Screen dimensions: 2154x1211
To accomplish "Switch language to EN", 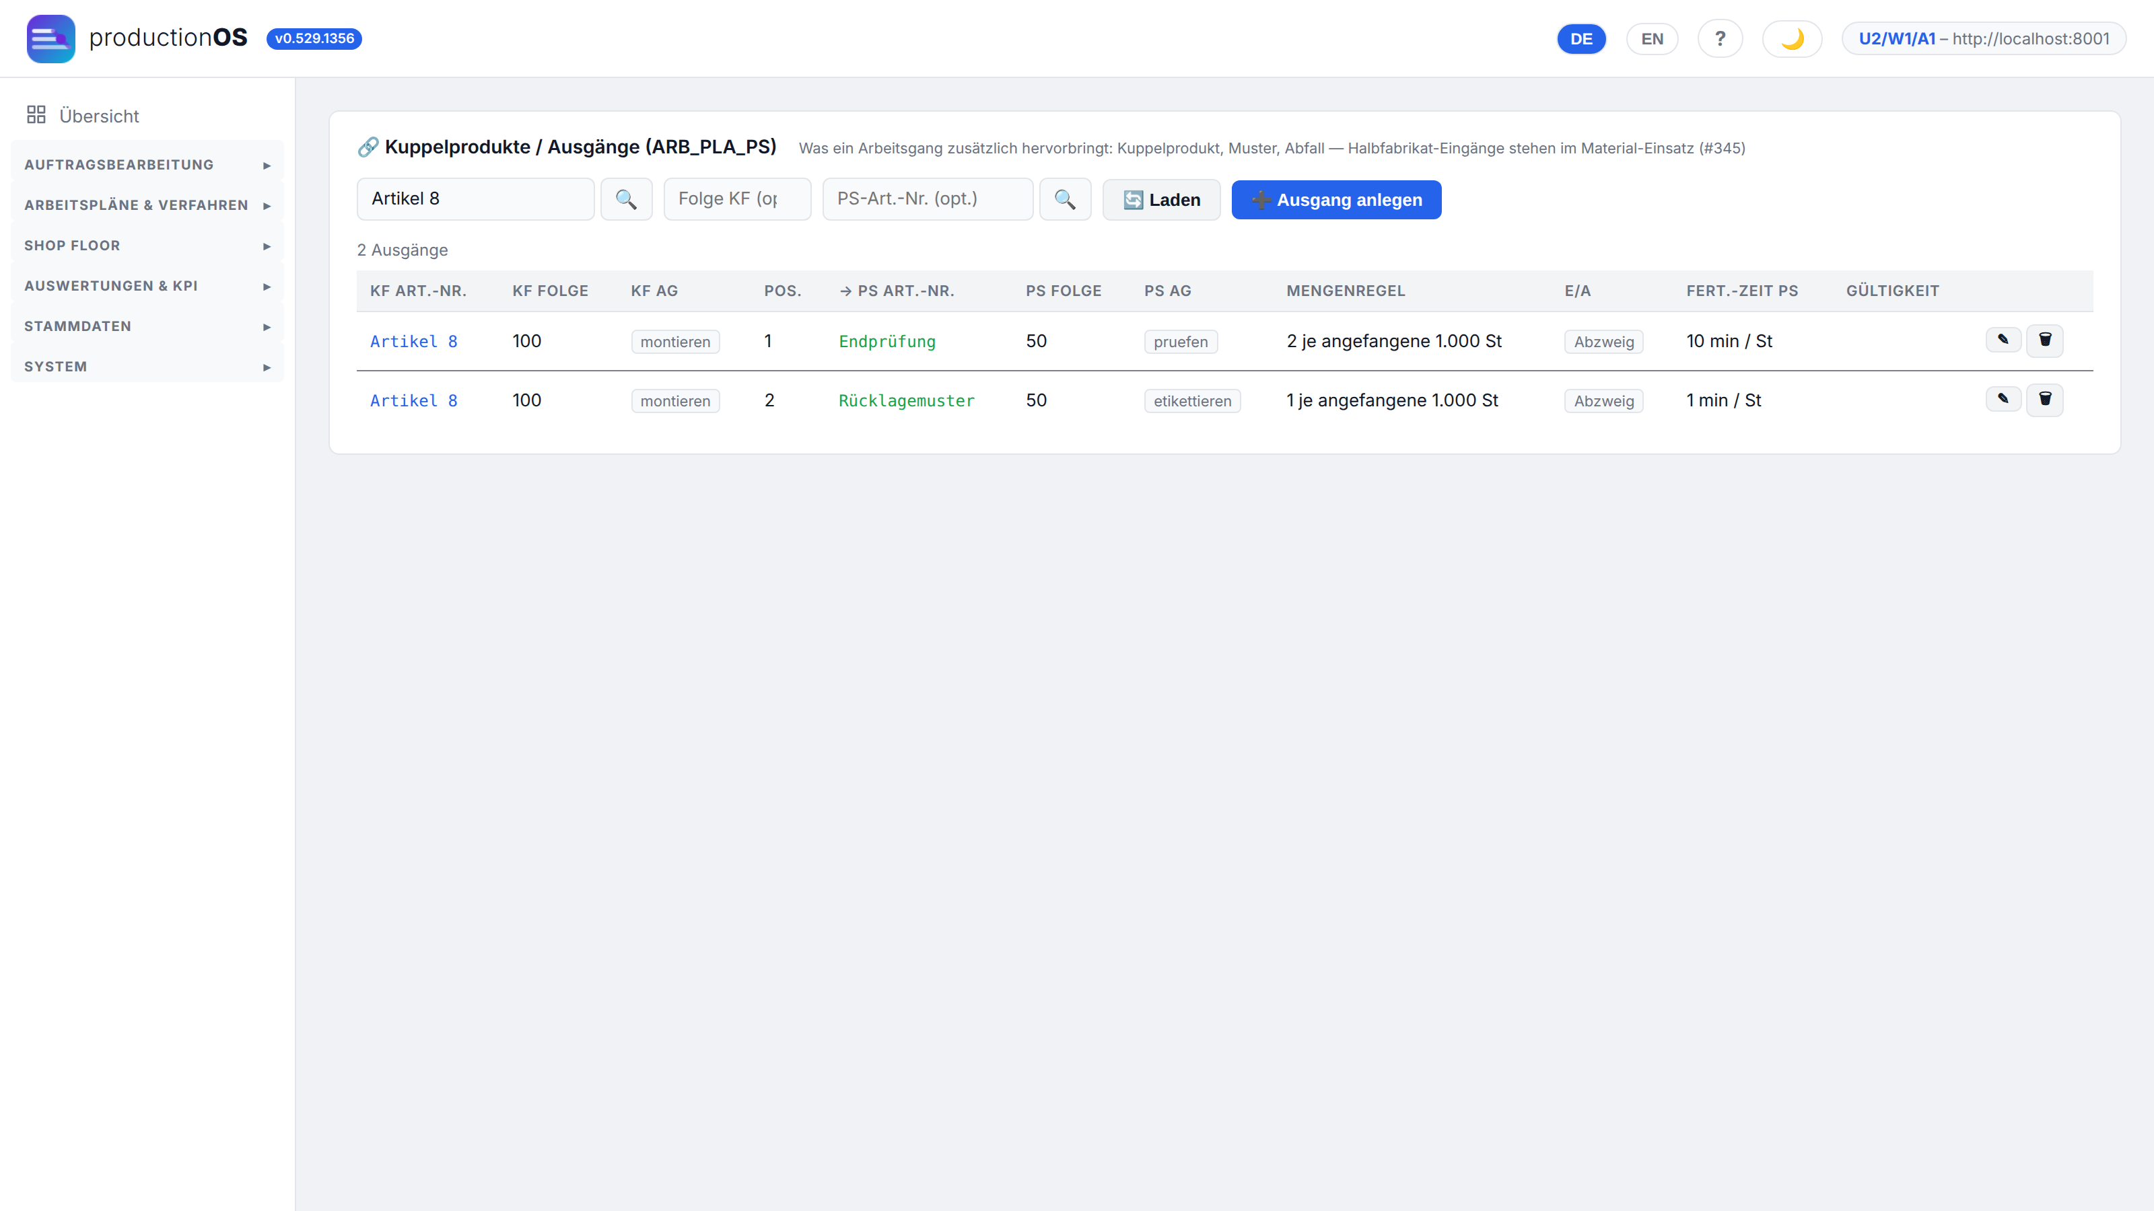I will (1651, 38).
